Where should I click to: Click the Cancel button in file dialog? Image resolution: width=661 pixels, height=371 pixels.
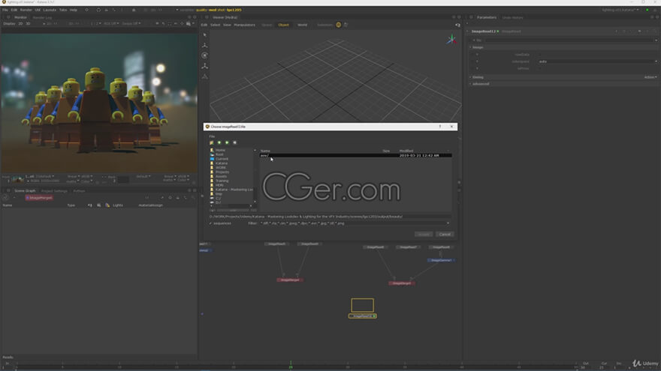coord(445,235)
